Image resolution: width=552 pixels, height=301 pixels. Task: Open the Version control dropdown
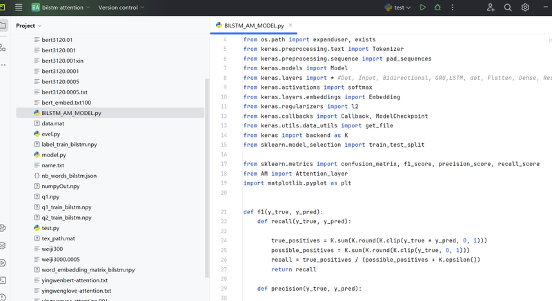coord(121,8)
